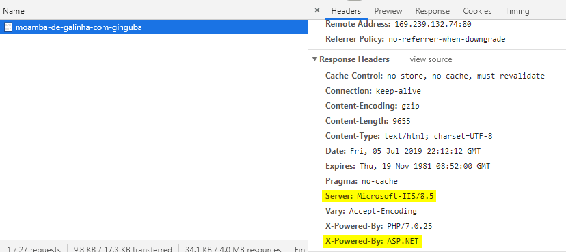The image size is (566, 252).
Task: Click the Content-Encoding: gzip header
Action: point(372,106)
